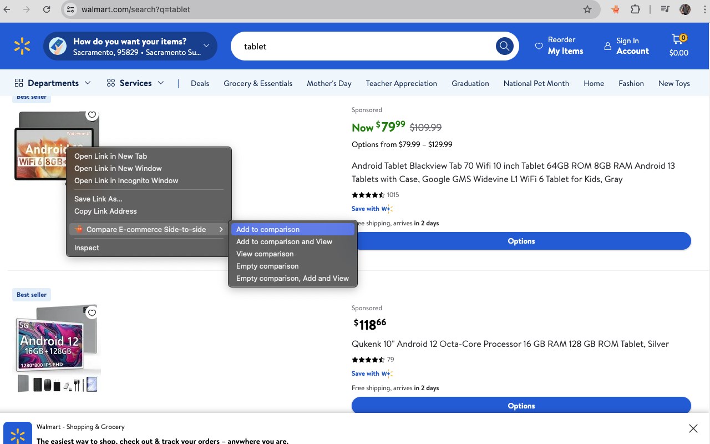Click Save with W+ under the Qukenk tablet
Image resolution: width=710 pixels, height=444 pixels.
pos(372,374)
